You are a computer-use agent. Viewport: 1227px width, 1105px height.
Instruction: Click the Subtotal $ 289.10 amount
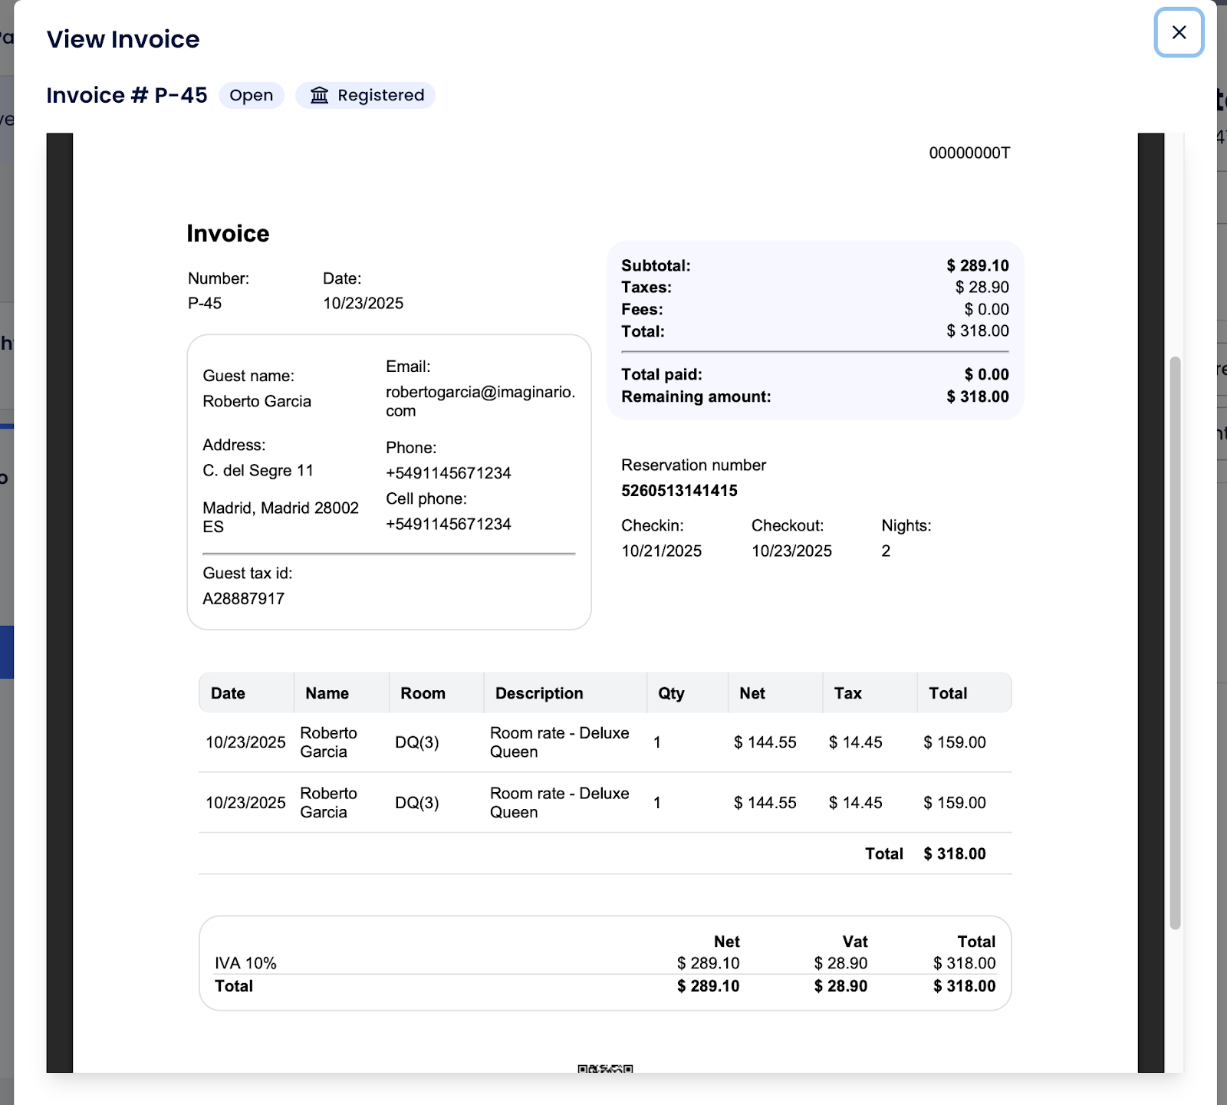977,265
